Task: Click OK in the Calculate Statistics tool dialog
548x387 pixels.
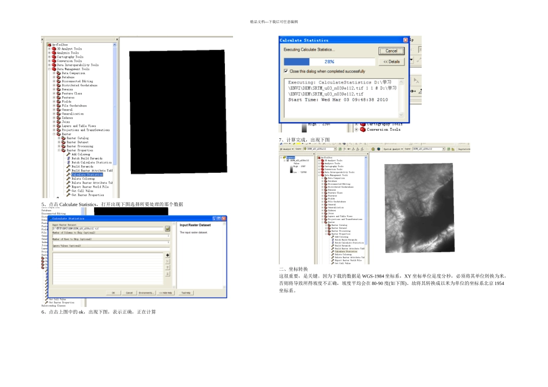Action: point(113,293)
